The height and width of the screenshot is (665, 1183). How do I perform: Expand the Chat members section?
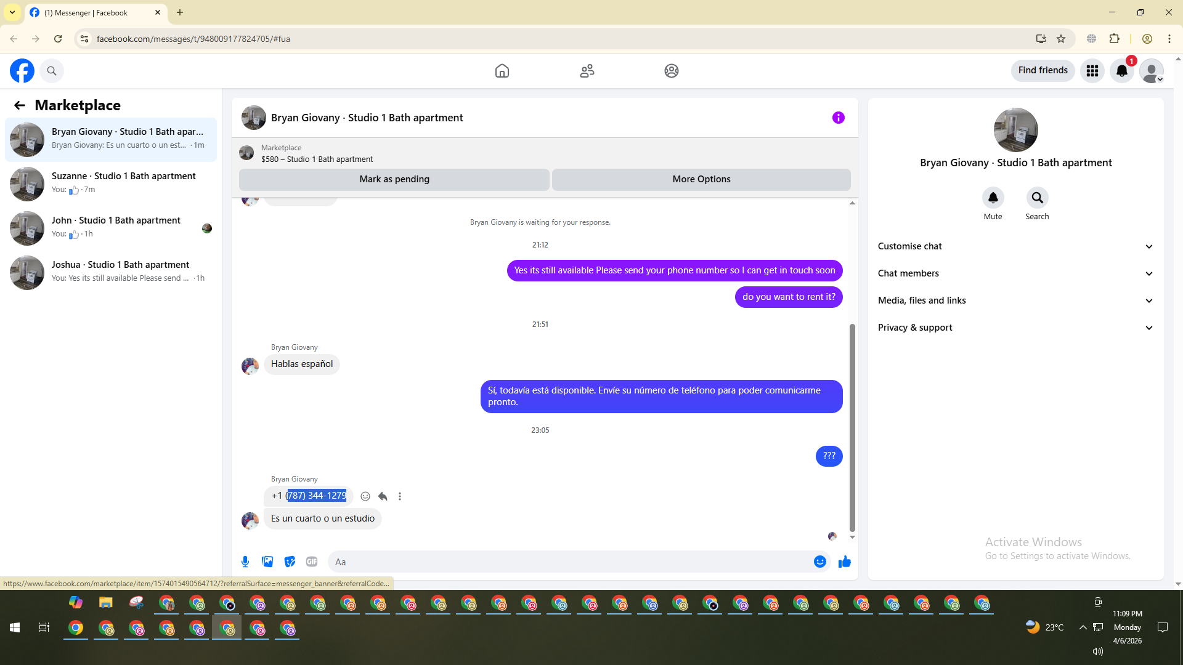click(1015, 273)
